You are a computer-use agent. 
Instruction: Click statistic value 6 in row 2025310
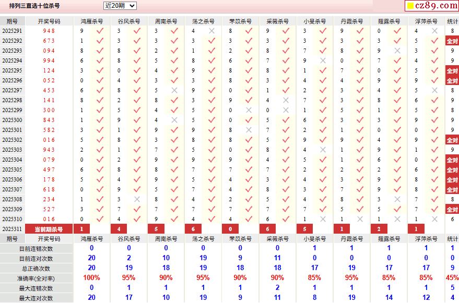pyautogui.click(x=452, y=219)
